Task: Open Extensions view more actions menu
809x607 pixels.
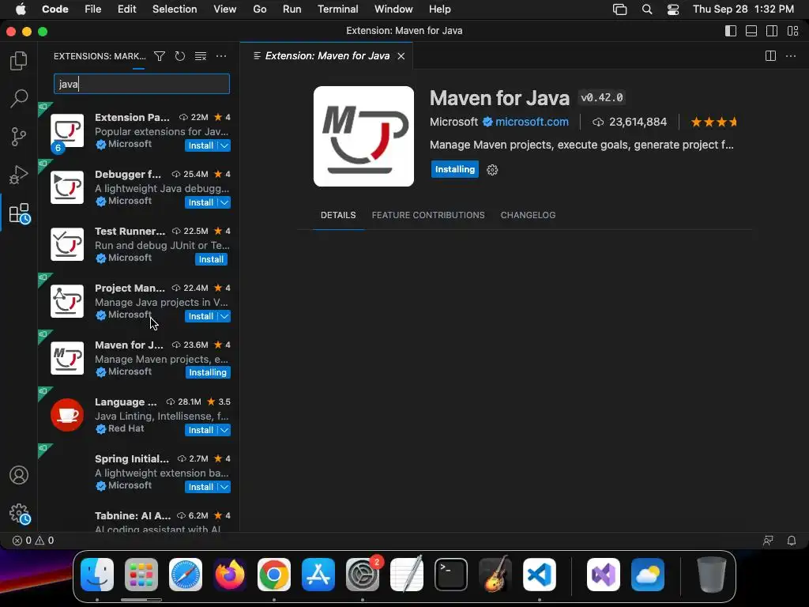Action: [221, 56]
